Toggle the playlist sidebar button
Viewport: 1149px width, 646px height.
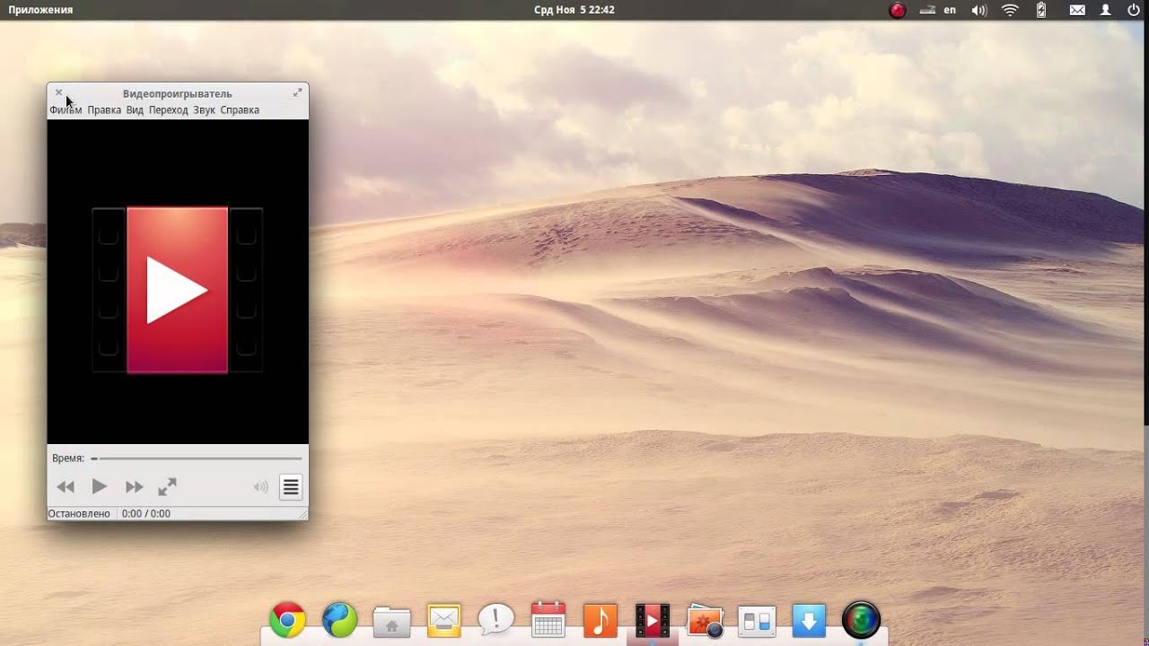tap(290, 487)
